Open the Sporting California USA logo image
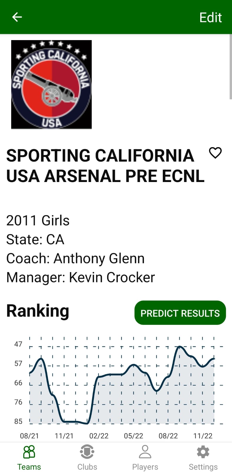This screenshot has height=472, width=232. pyautogui.click(x=52, y=85)
